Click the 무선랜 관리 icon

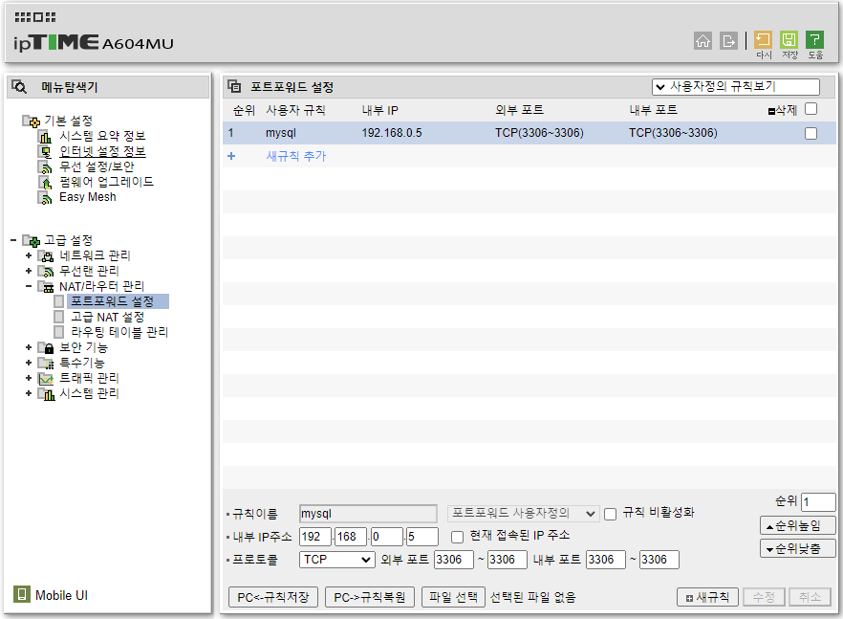46,271
